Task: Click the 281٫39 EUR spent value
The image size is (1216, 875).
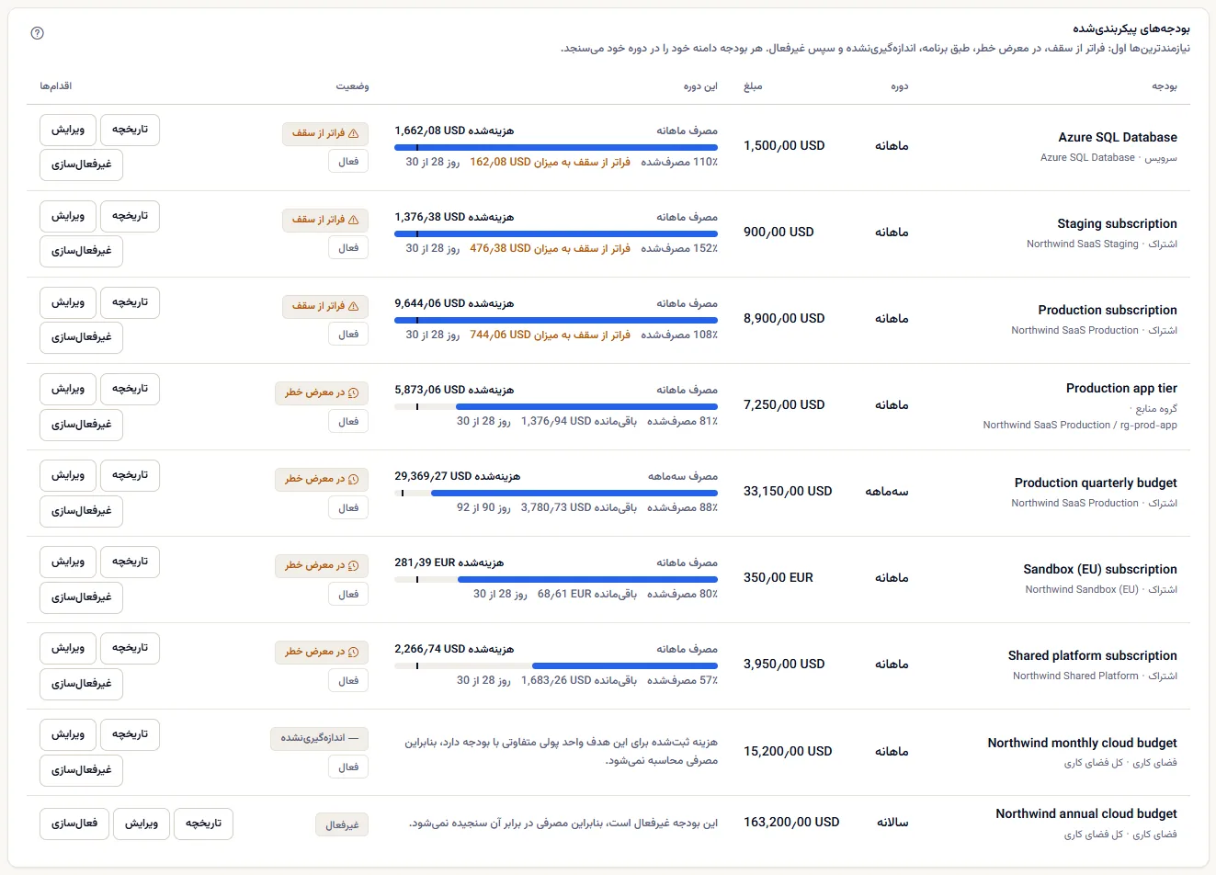Action: pyautogui.click(x=425, y=562)
